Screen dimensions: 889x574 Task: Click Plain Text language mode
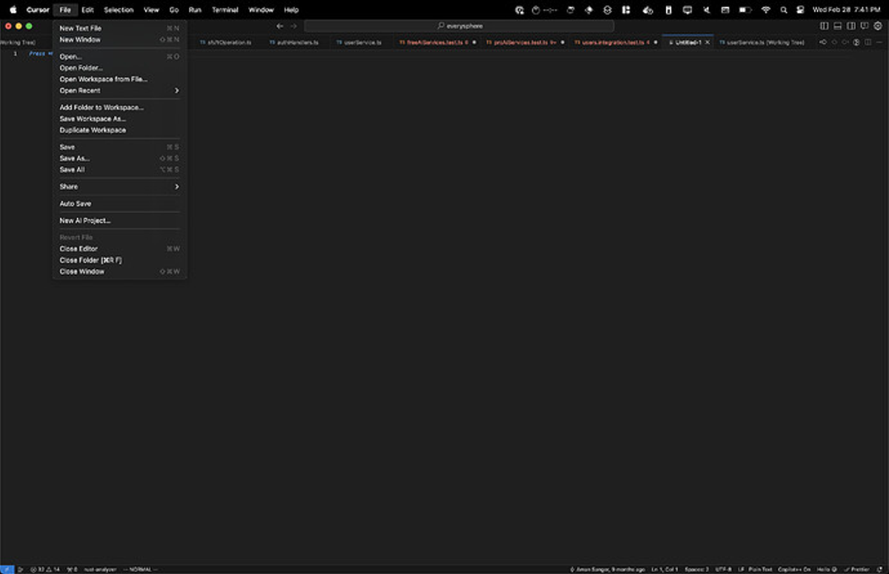pyautogui.click(x=759, y=570)
